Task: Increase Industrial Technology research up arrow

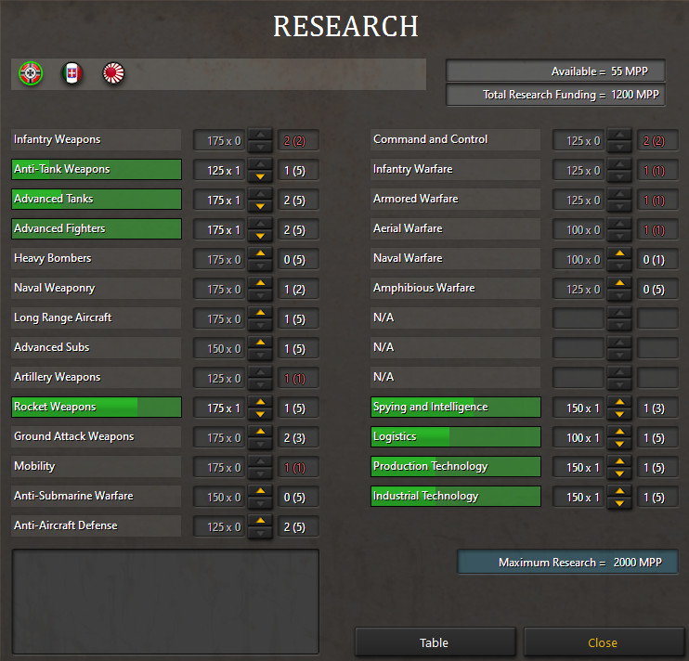Action: point(619,491)
